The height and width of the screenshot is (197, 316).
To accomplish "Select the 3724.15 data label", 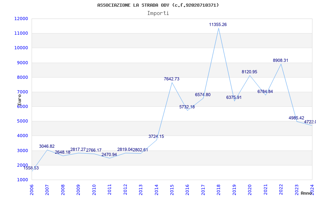I will click(x=156, y=136).
